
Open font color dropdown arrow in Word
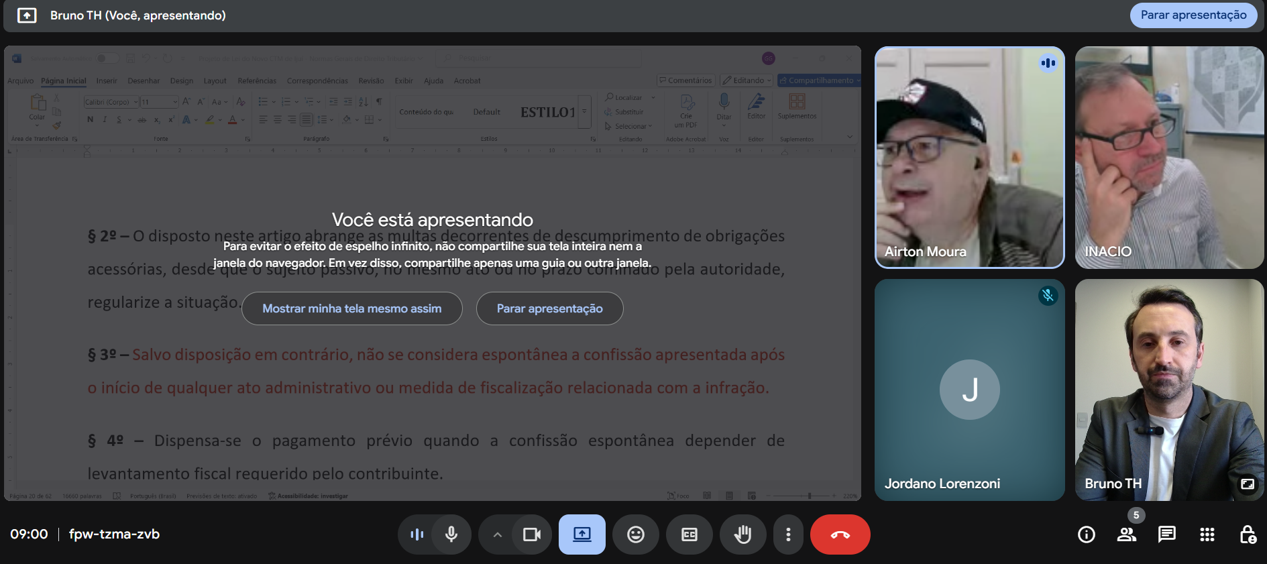243,120
